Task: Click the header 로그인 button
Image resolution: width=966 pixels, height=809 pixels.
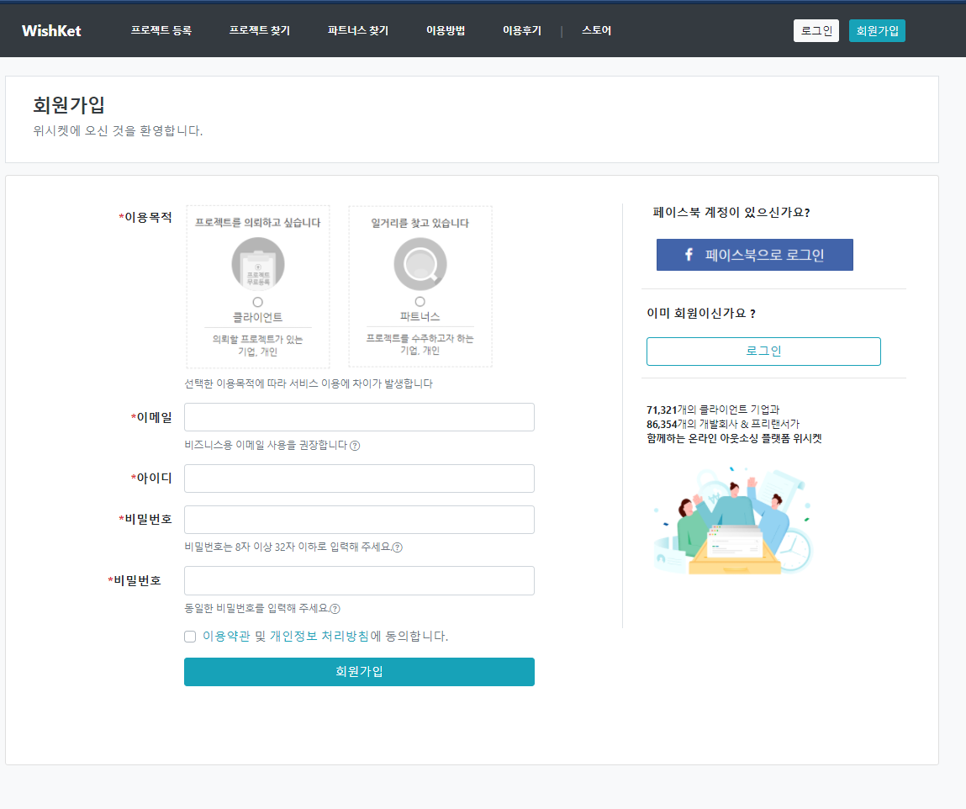Action: (816, 31)
